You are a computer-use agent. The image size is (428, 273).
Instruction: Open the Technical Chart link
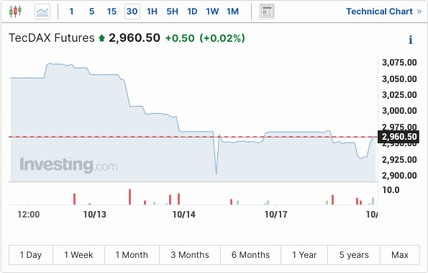[384, 12]
